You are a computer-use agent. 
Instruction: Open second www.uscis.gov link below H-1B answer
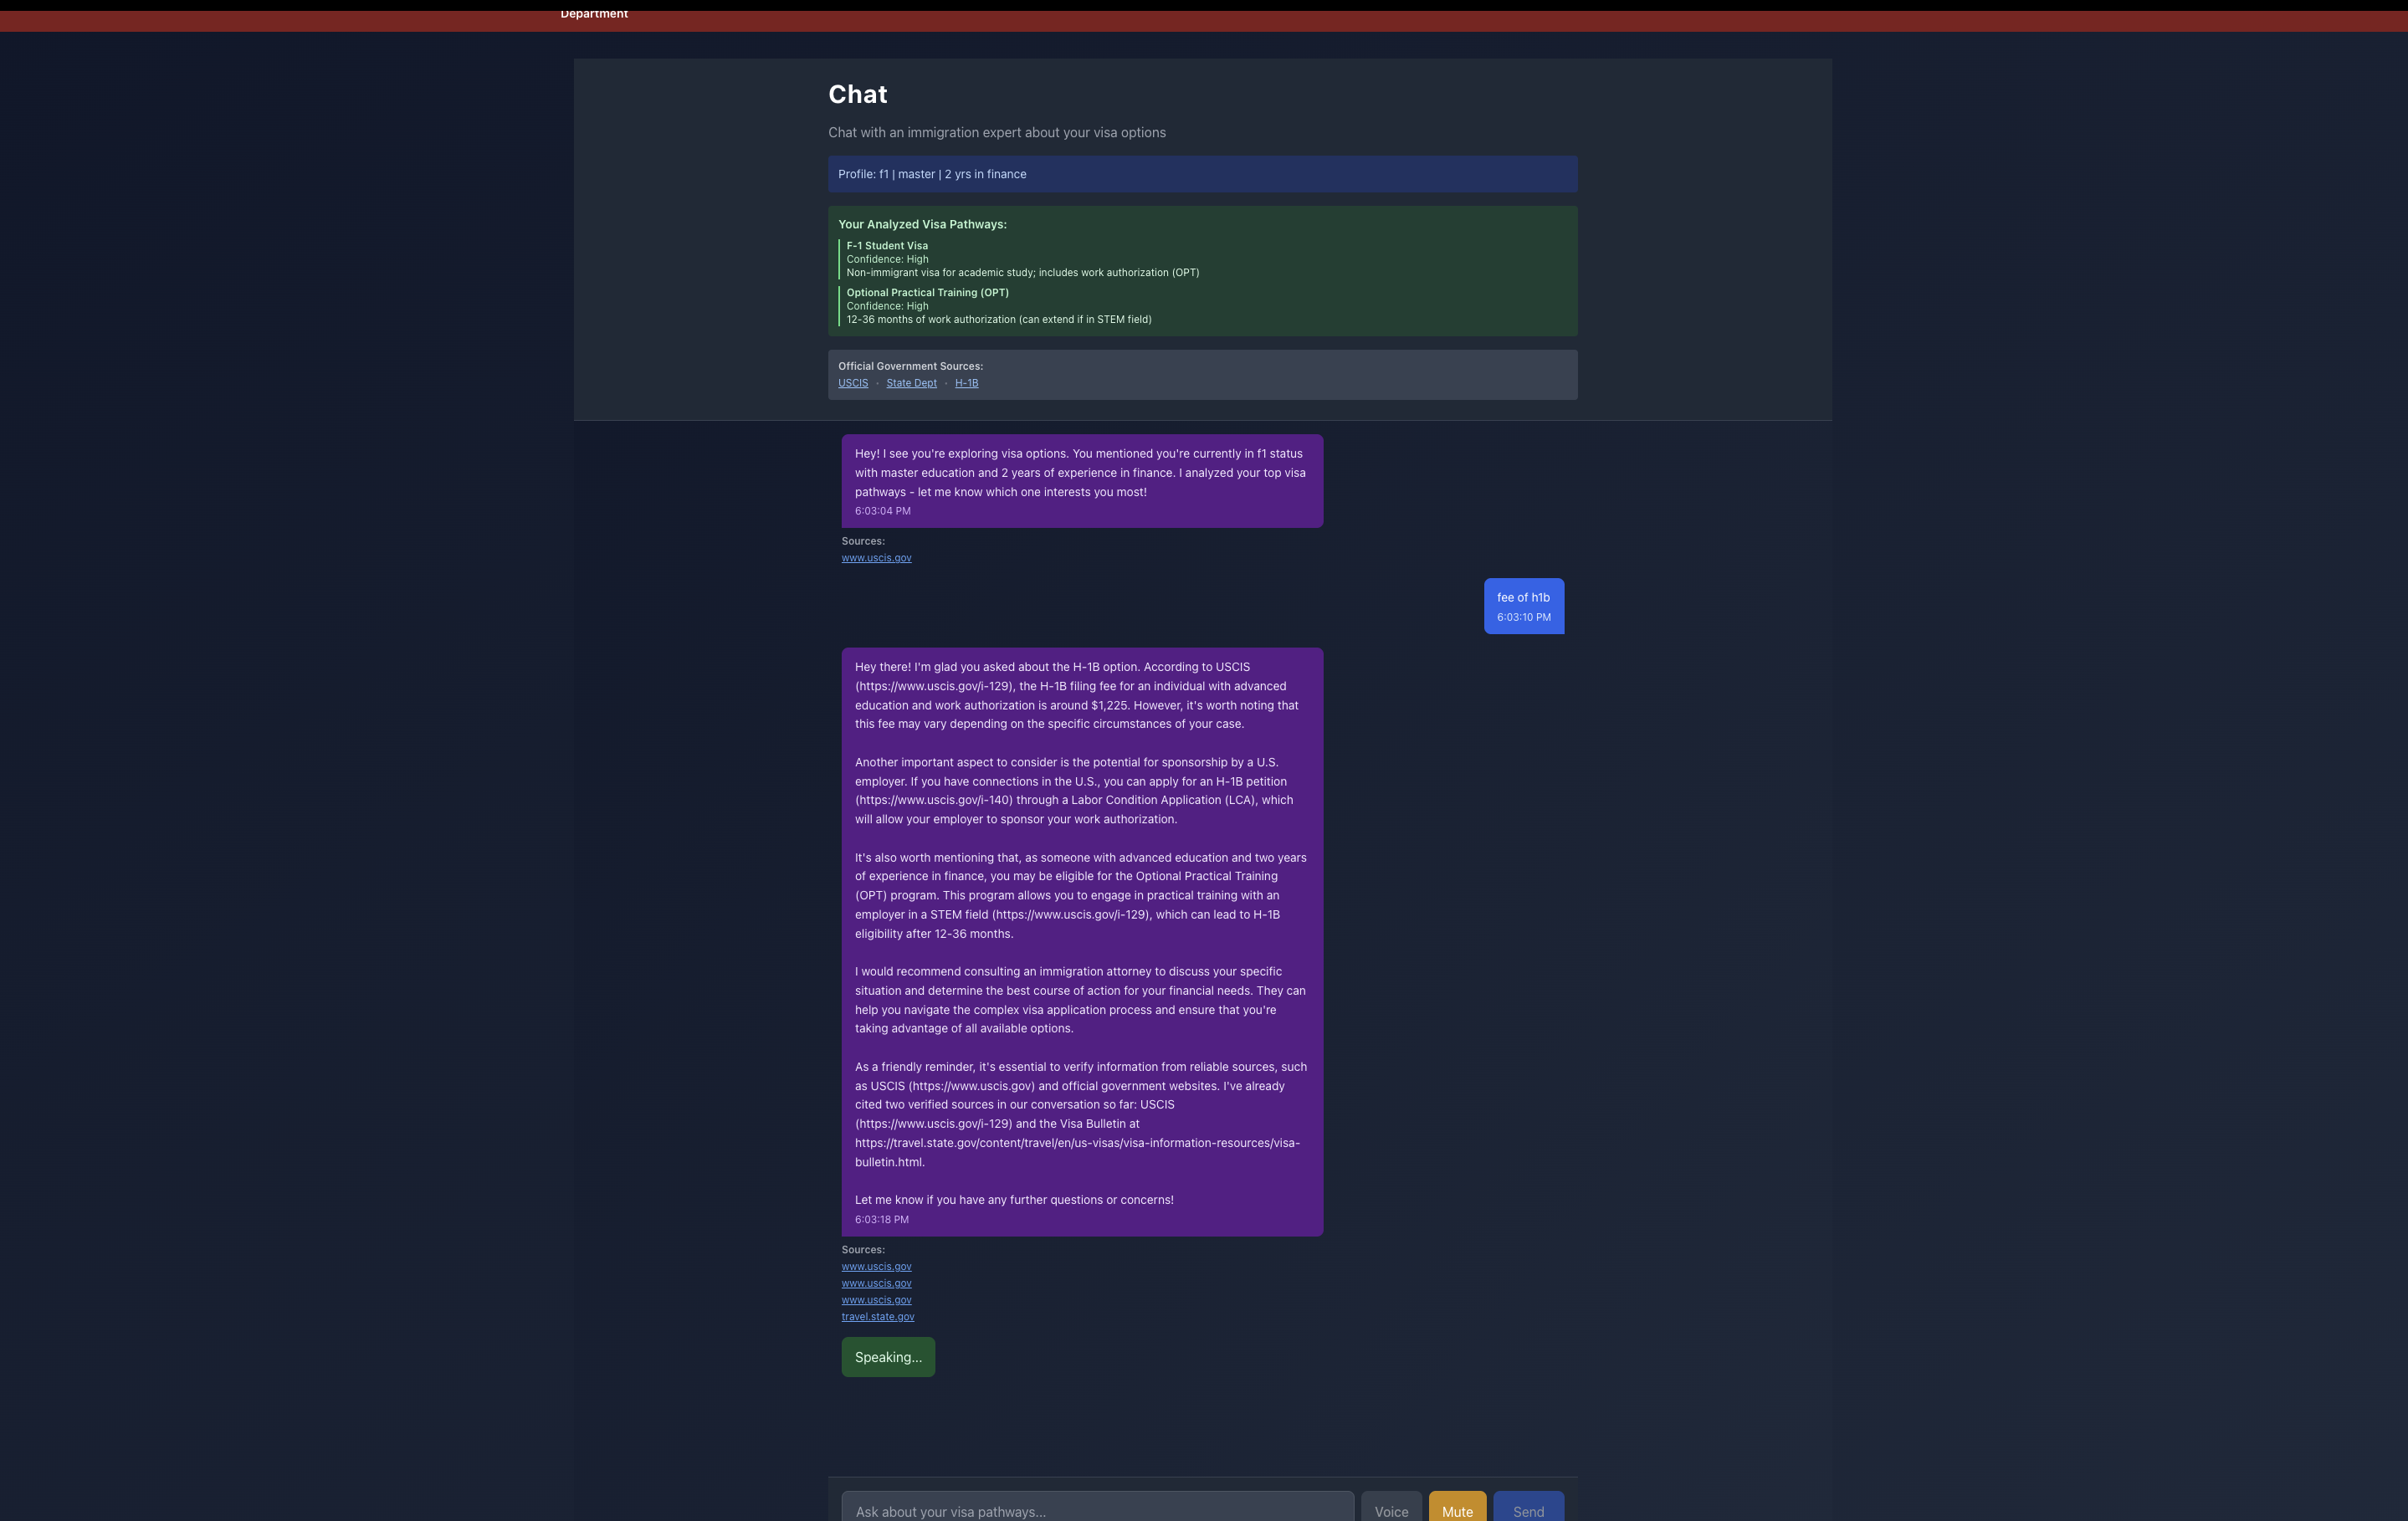(876, 1283)
